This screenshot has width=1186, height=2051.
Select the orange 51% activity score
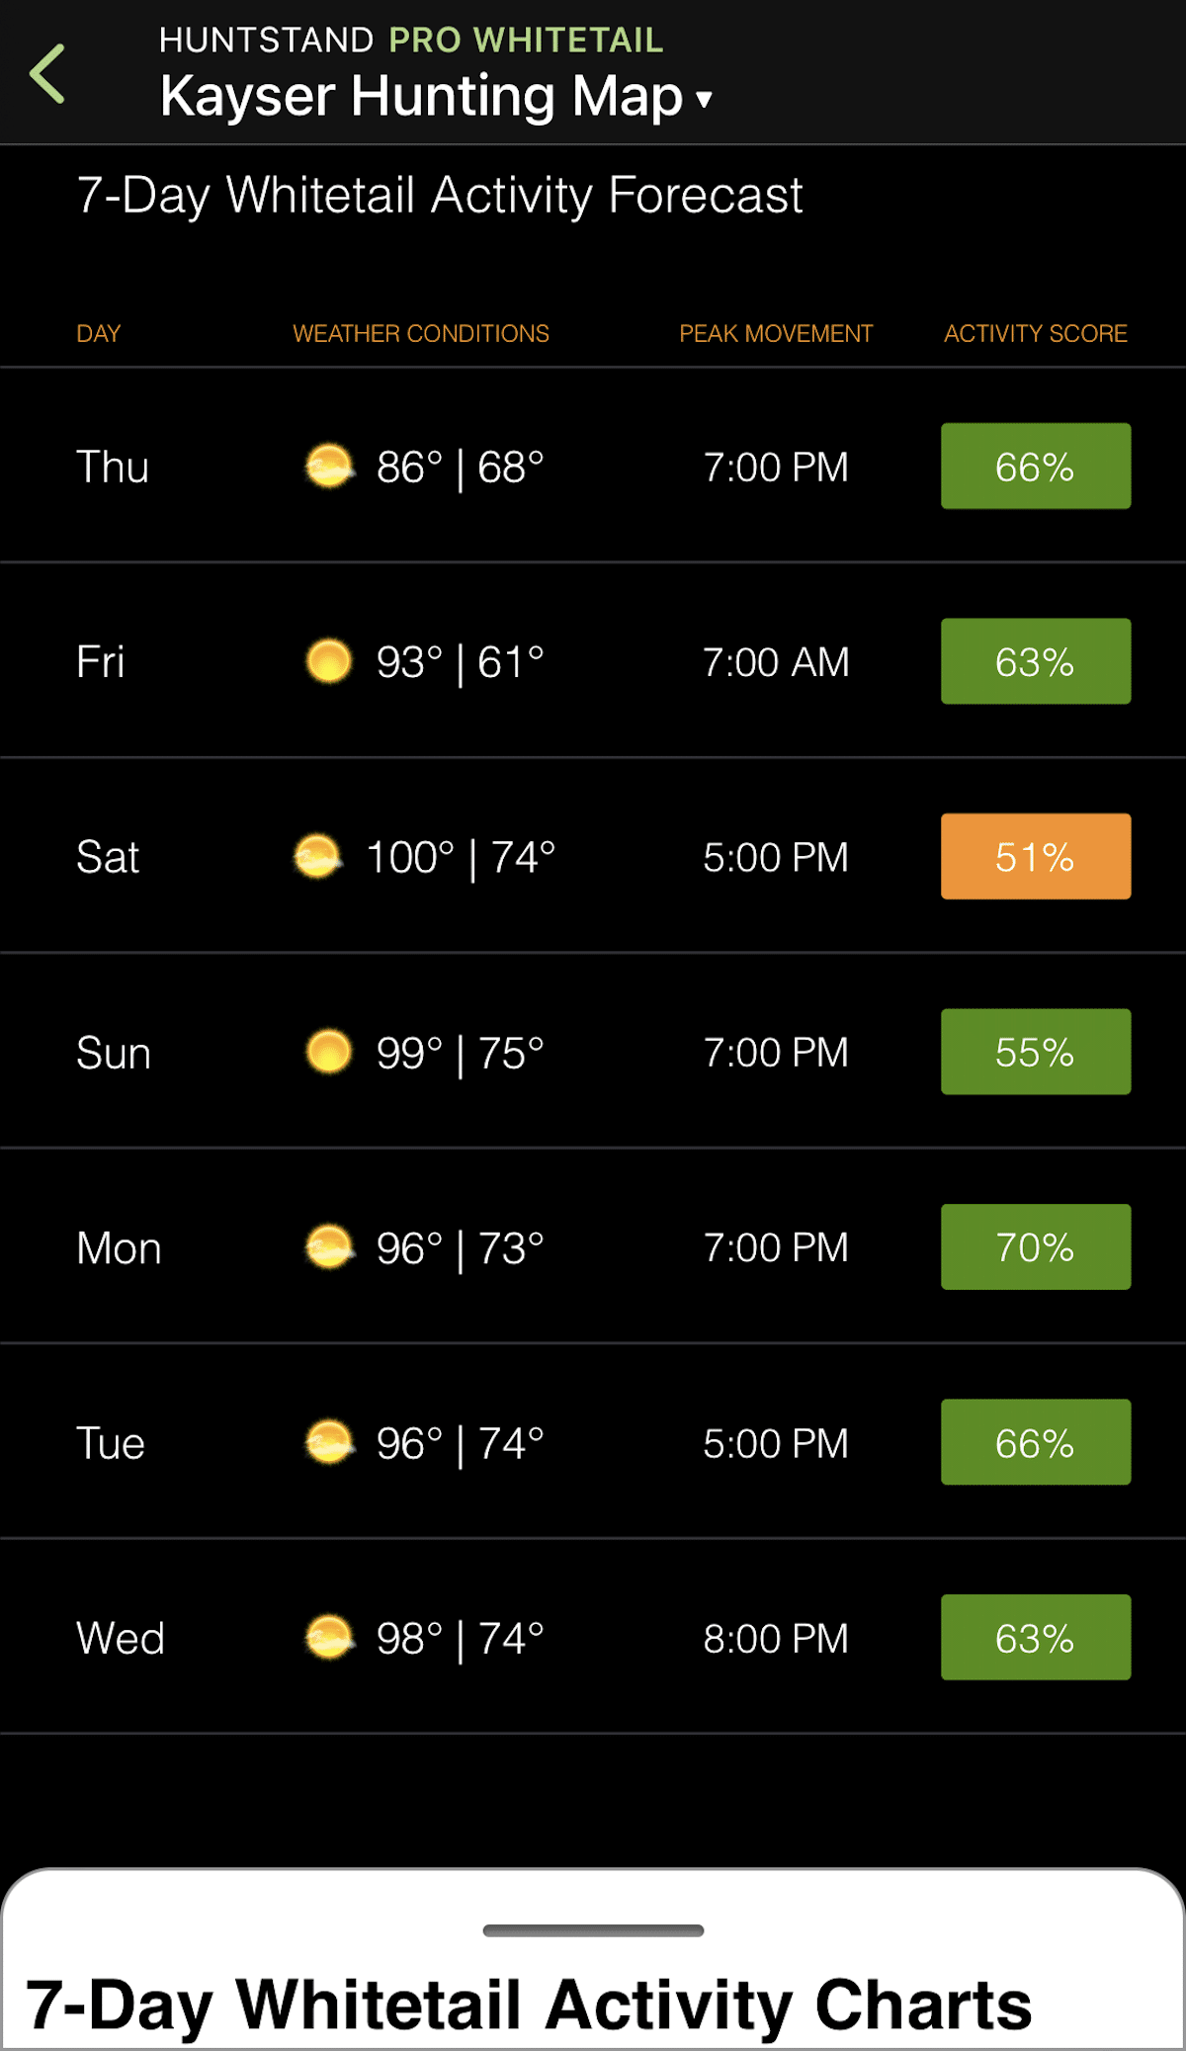[x=1035, y=856]
